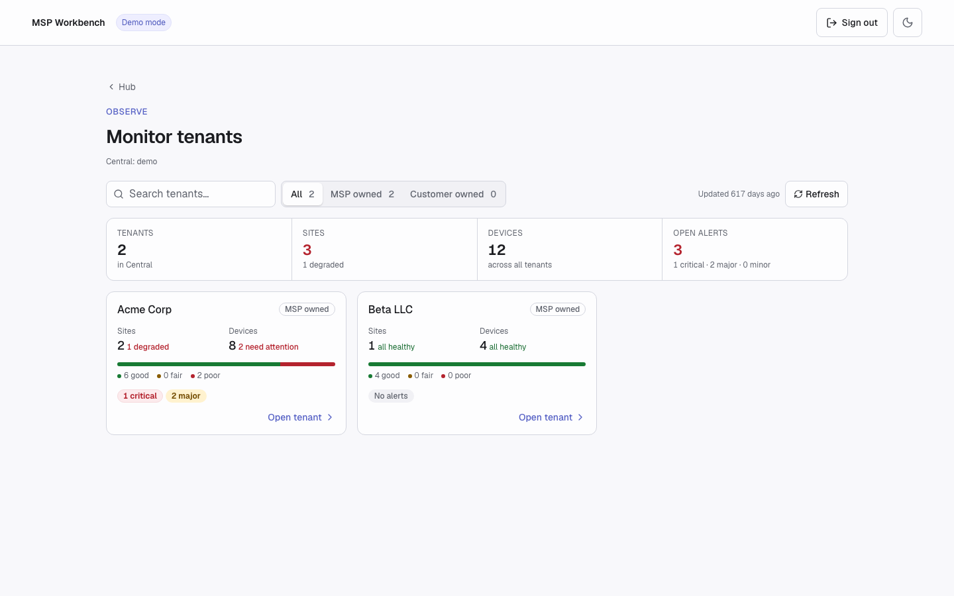The width and height of the screenshot is (954, 596).
Task: Click '0 fair' legend in Beta LLC
Action: click(x=421, y=375)
